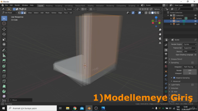
Task: Select the Scale tool
Action: pos(4,39)
